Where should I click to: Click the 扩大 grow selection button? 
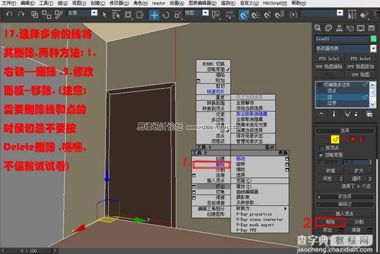(x=358, y=170)
